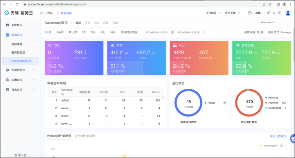Open the Error事件趋势图 tab
Image resolution: width=295 pixels, height=158 pixels.
coord(85,136)
